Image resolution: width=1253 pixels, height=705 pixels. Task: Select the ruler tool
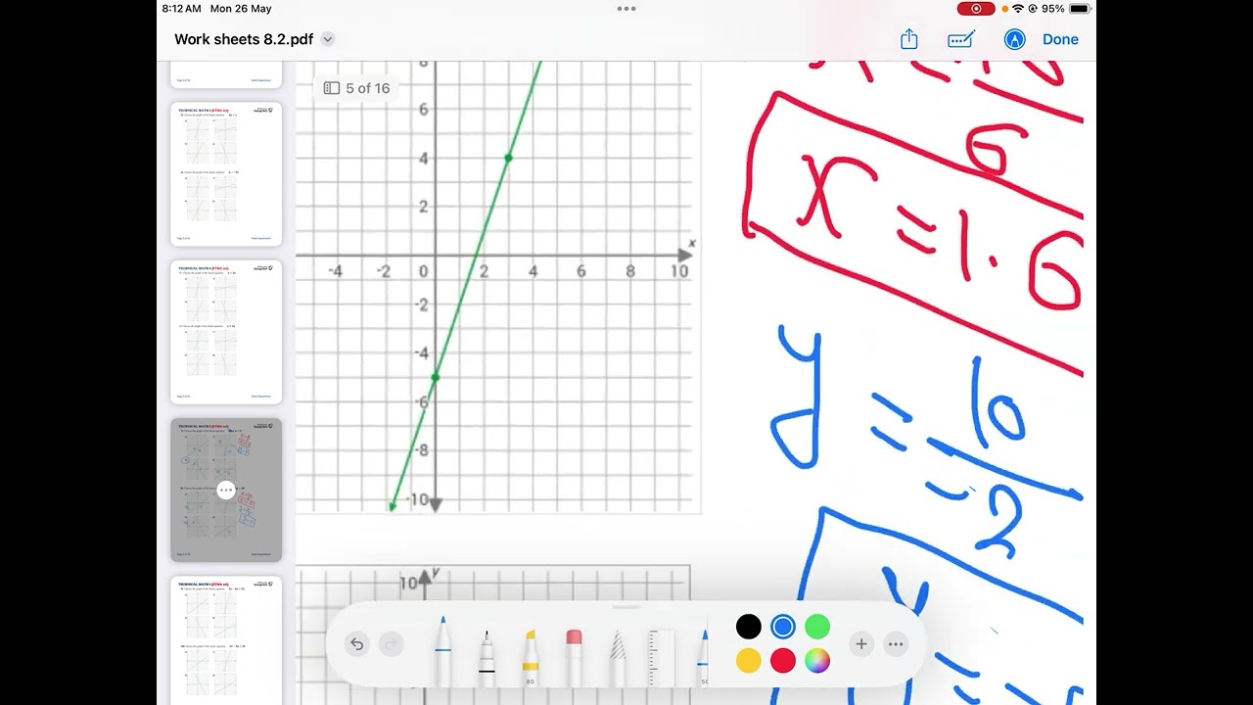click(x=661, y=657)
